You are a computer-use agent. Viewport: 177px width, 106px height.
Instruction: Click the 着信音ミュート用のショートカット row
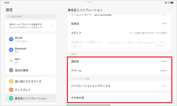[x=119, y=44]
